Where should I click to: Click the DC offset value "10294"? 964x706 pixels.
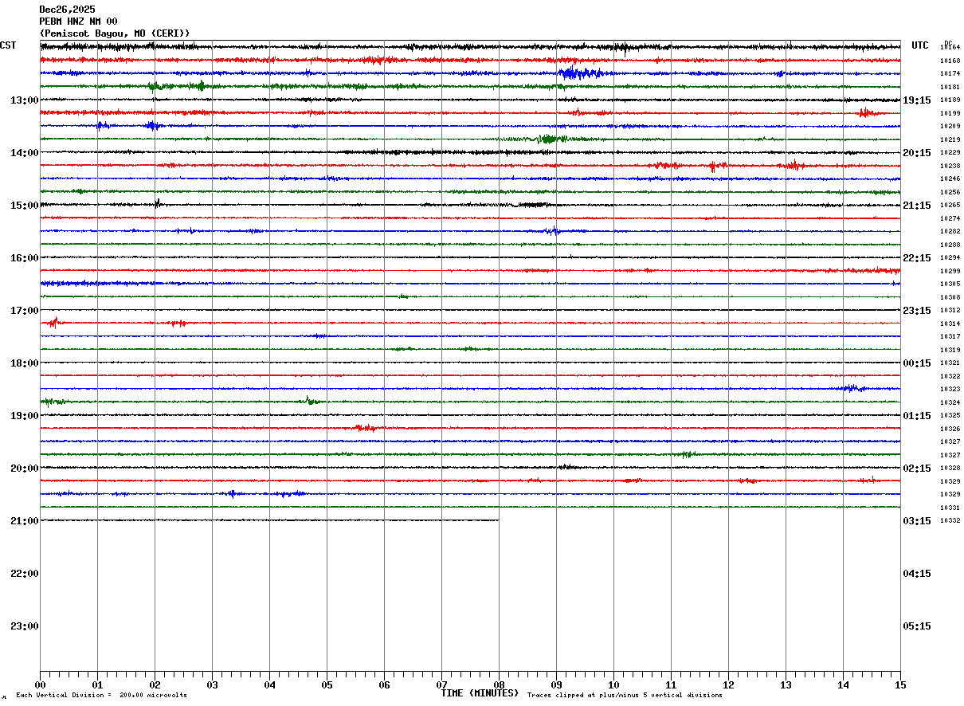(950, 258)
